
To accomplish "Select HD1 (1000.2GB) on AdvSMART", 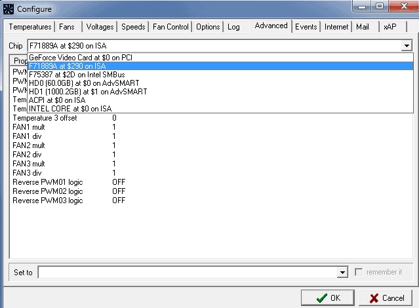I will click(220, 92).
